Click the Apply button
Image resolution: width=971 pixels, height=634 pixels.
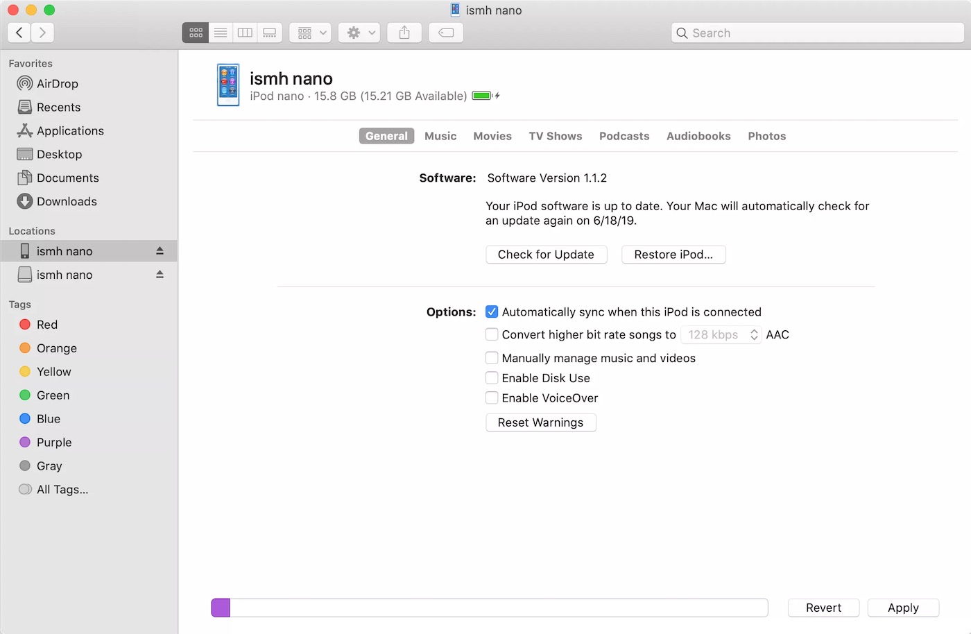[903, 608]
